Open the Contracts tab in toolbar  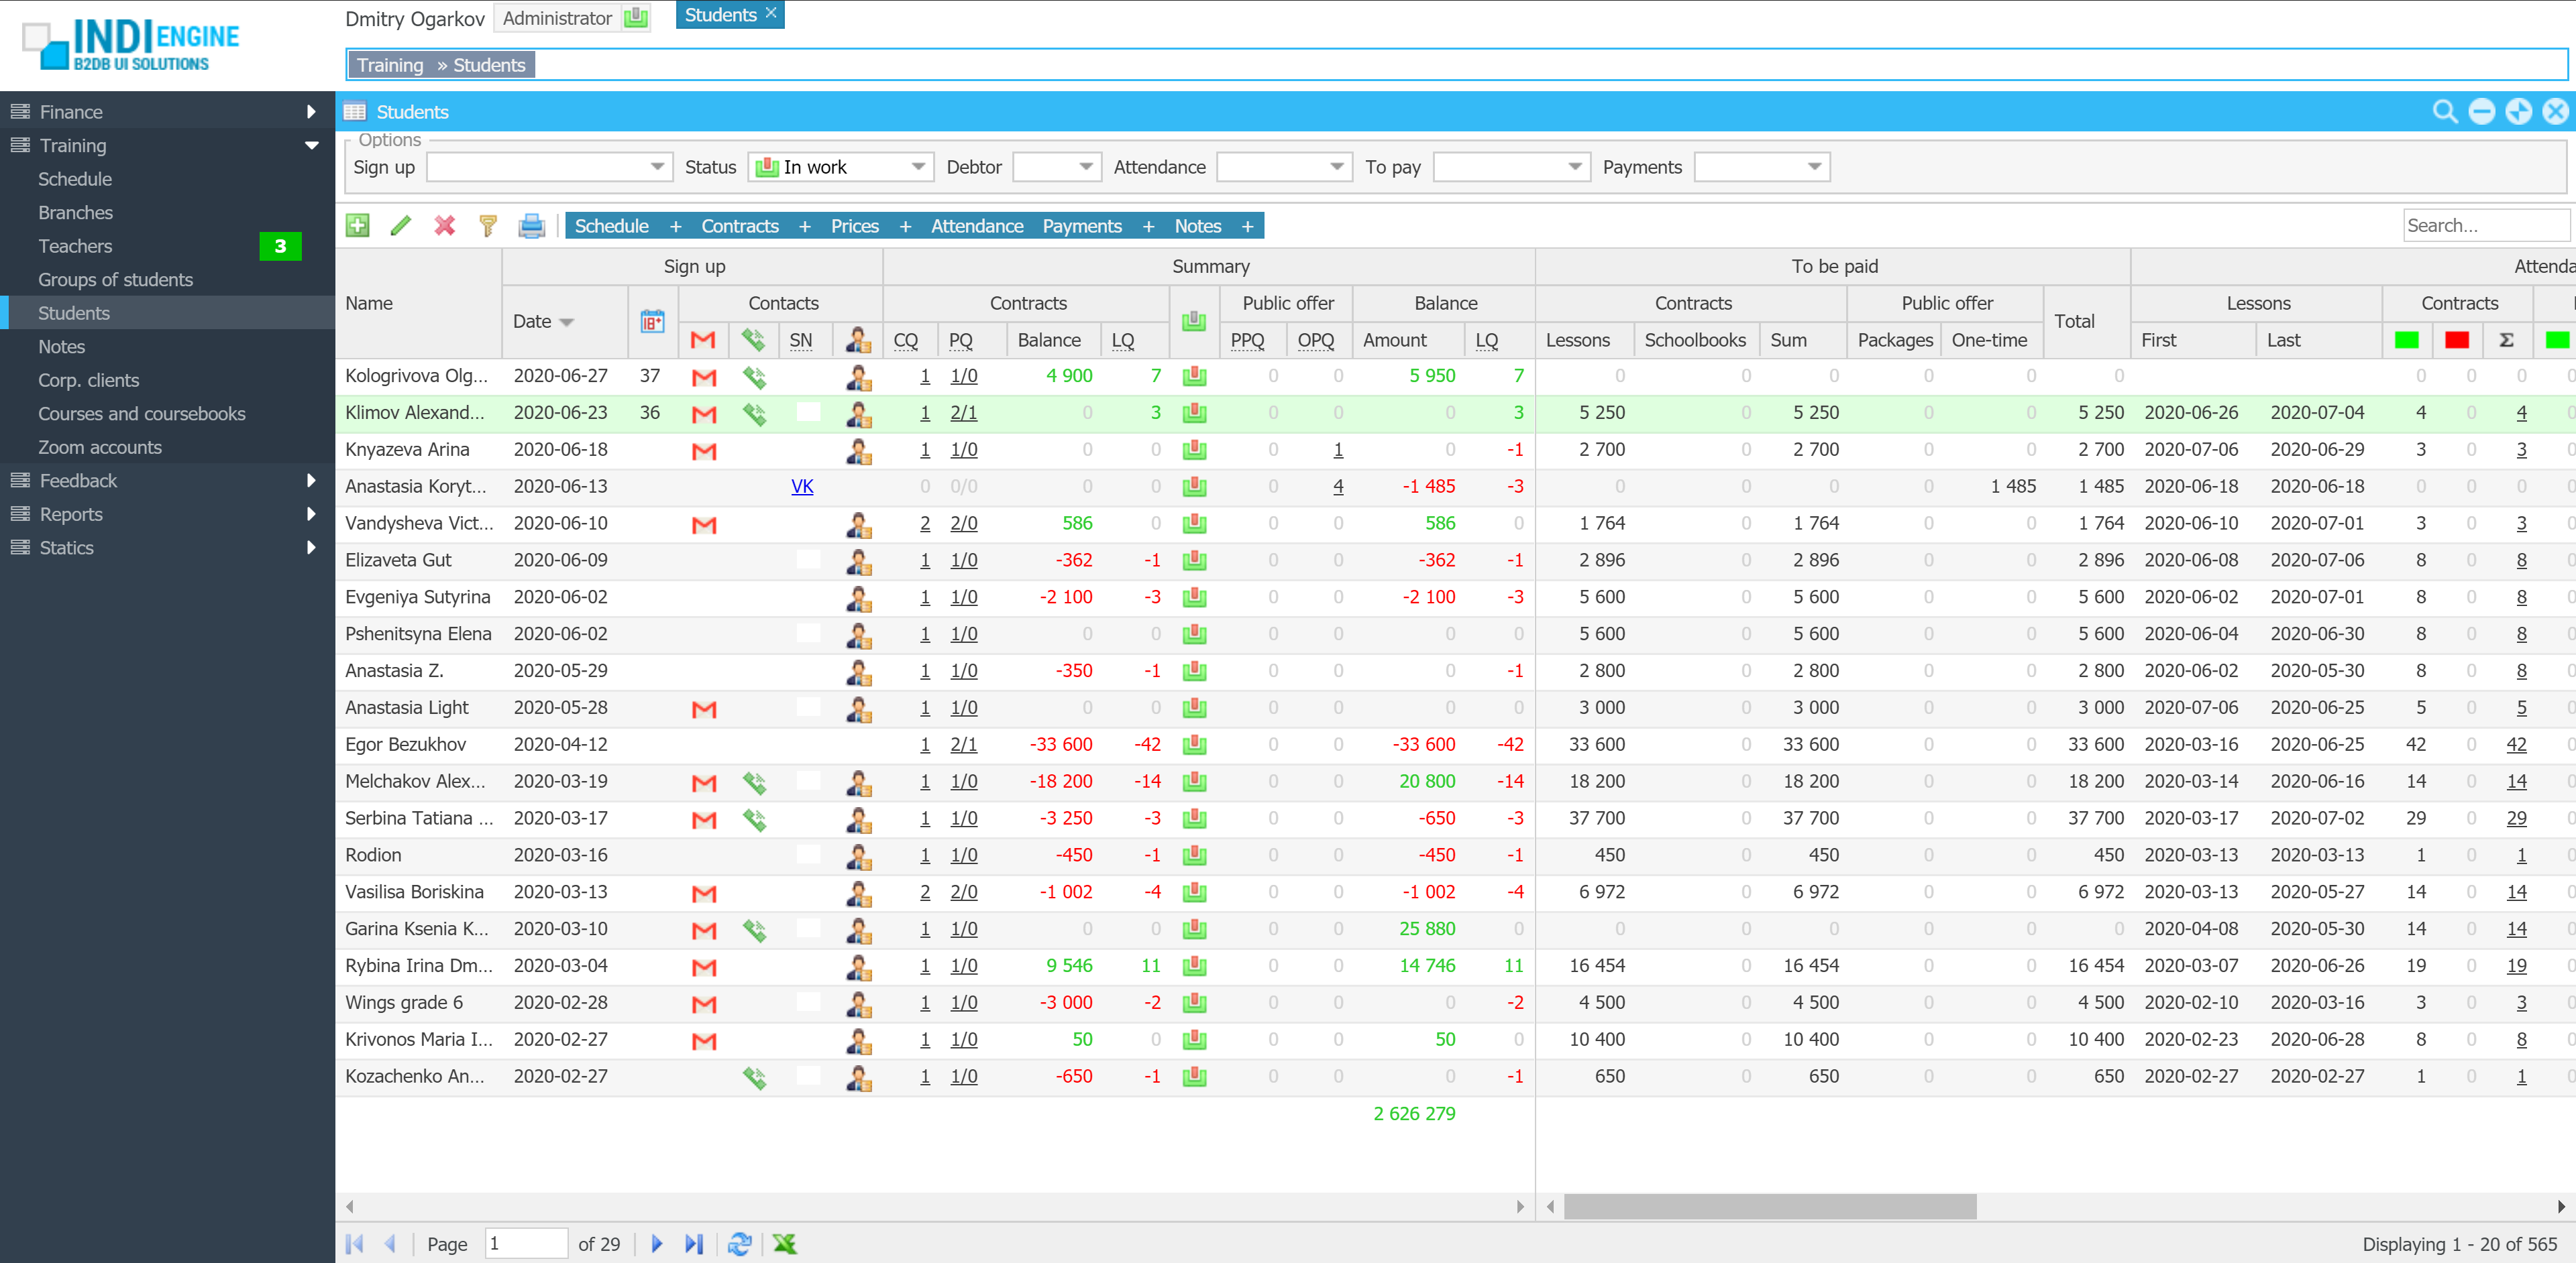click(739, 226)
